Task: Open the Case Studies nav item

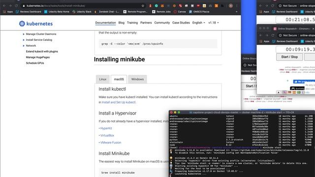Action: point(181,23)
